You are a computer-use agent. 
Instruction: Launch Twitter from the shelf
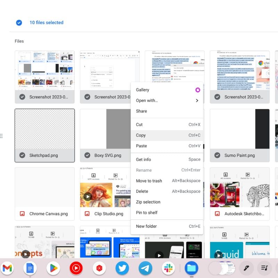tap(122, 268)
